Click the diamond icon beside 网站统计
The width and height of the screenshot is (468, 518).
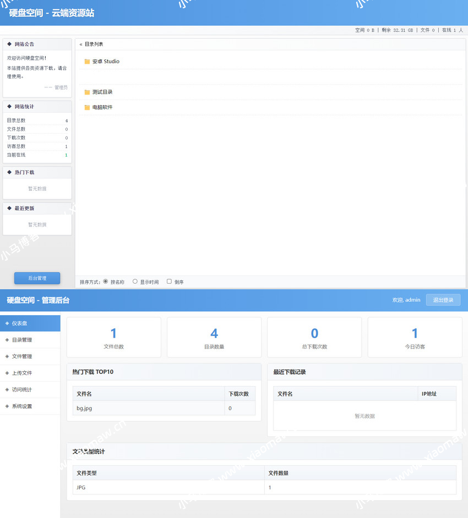[x=9, y=107]
